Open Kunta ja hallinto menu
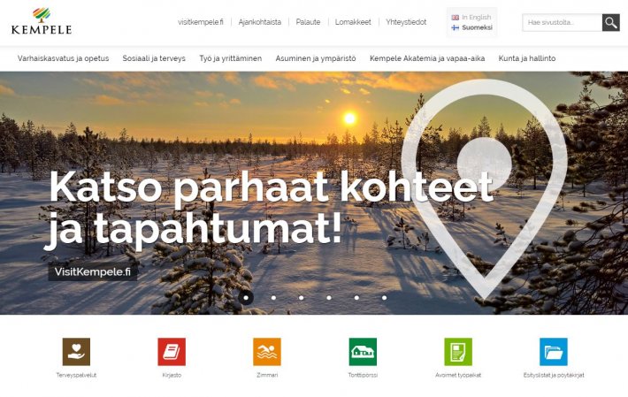 (527, 58)
